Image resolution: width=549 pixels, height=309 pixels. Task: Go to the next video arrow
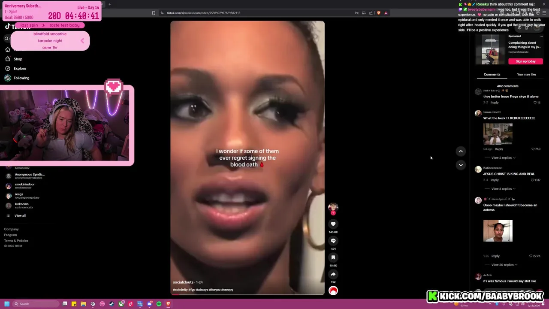click(x=461, y=165)
